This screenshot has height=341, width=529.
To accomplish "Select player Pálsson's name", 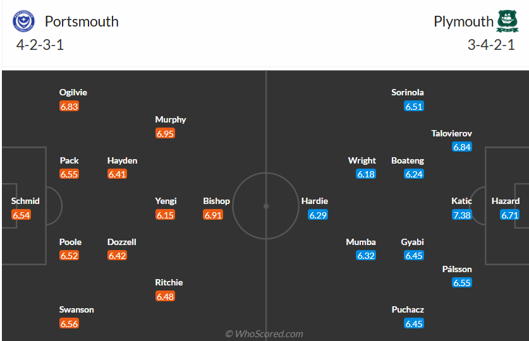I will point(458,270).
